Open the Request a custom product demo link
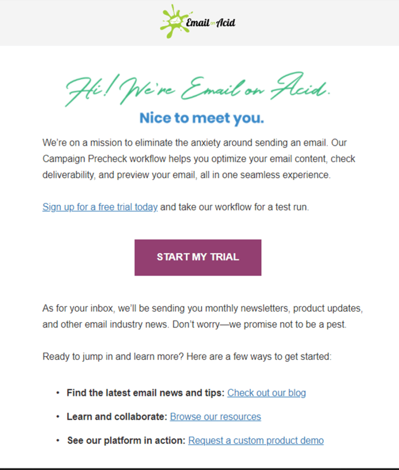Viewport: 399px width, 470px height. point(256,440)
